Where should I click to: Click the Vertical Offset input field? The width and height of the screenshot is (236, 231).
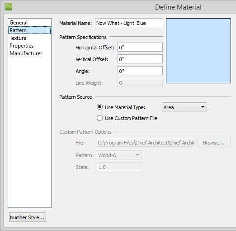(x=140, y=59)
